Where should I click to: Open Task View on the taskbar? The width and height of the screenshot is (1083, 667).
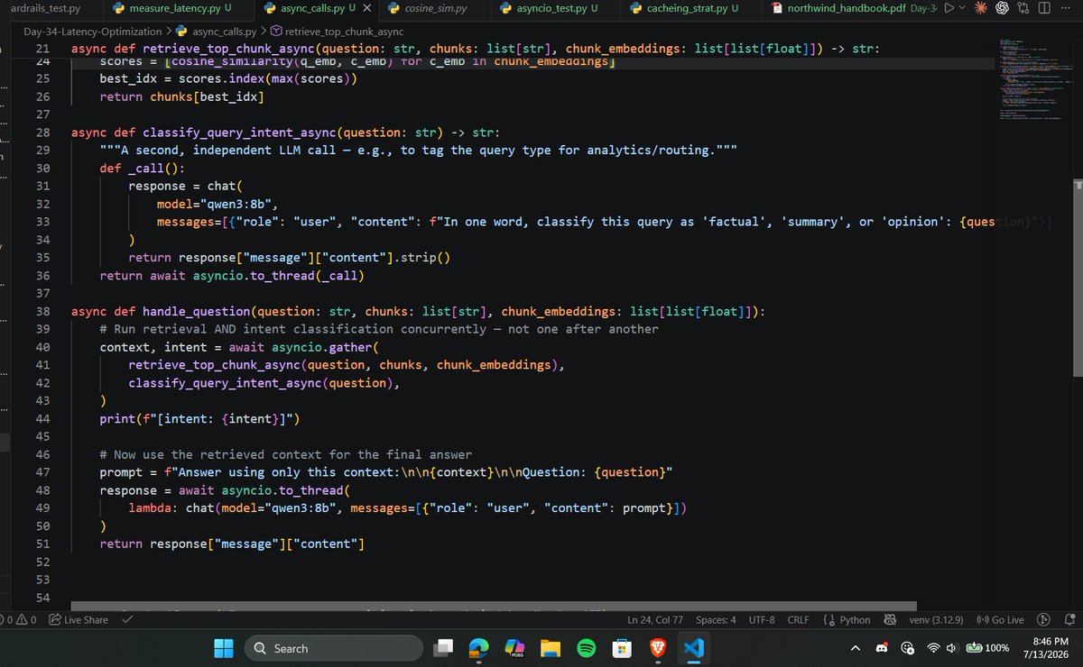[x=443, y=648]
